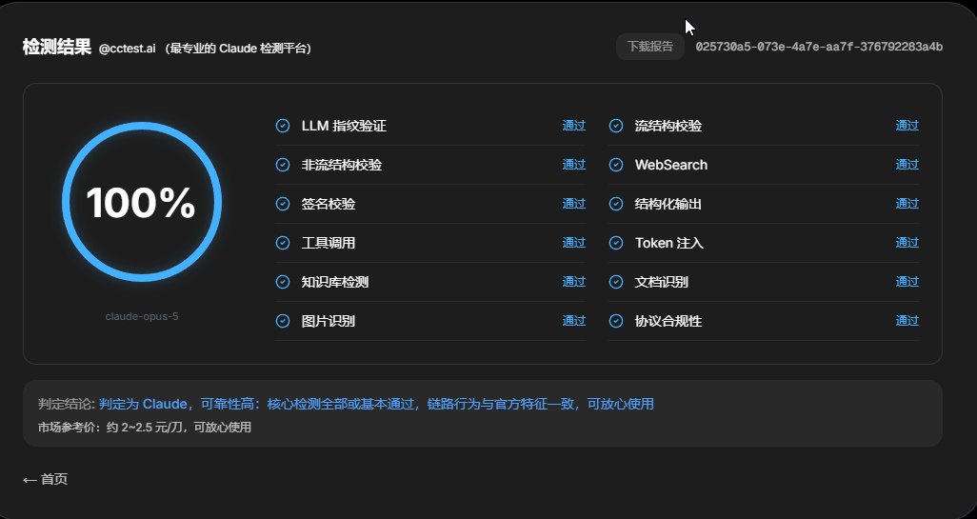The image size is (977, 519).
Task: Click the 通过 status for 协议合规性
Action: [x=907, y=320]
